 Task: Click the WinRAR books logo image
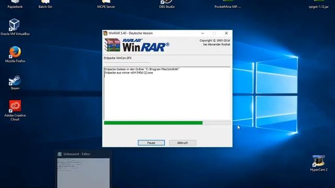tap(113, 45)
